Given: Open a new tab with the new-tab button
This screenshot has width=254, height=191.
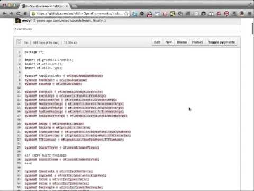Looking at the screenshot, I should coord(75,6).
